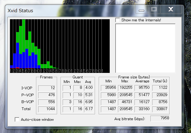Select the Total frames count 1044
The image size is (191, 133).
click(47, 109)
